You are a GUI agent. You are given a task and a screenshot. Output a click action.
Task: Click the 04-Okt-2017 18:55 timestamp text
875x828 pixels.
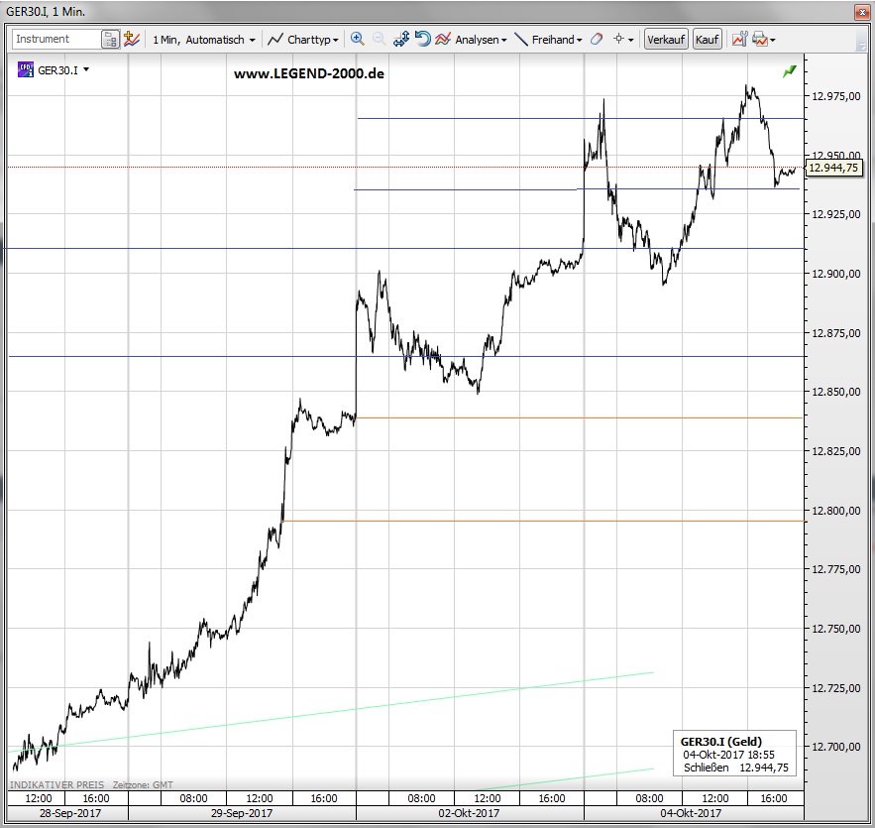(728, 755)
